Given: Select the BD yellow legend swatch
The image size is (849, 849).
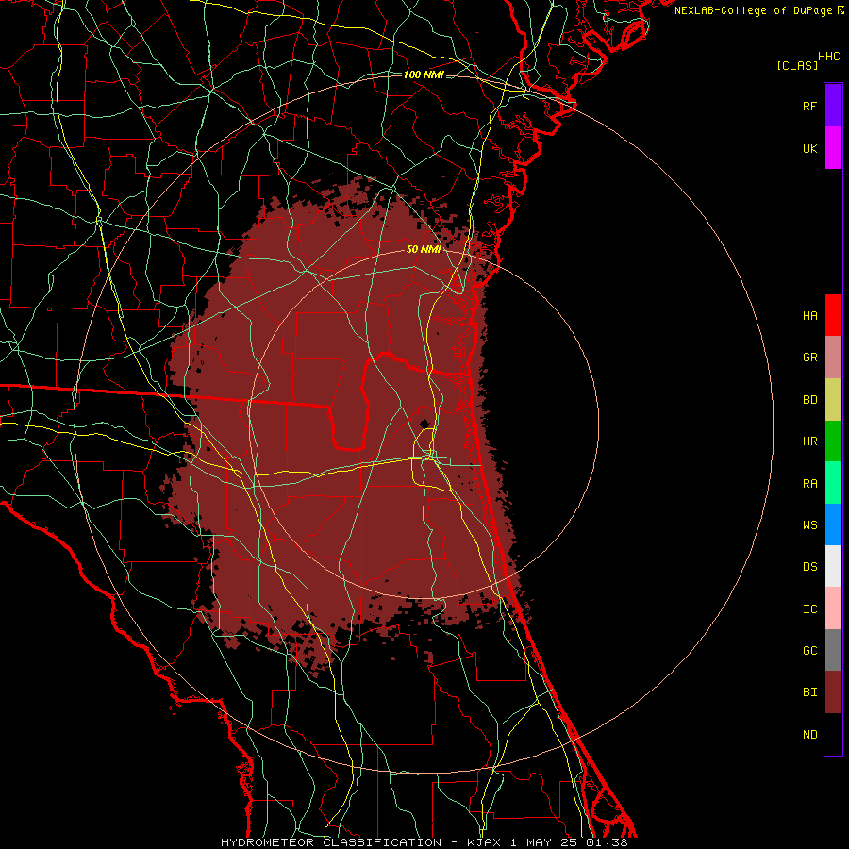Looking at the screenshot, I should (x=833, y=400).
